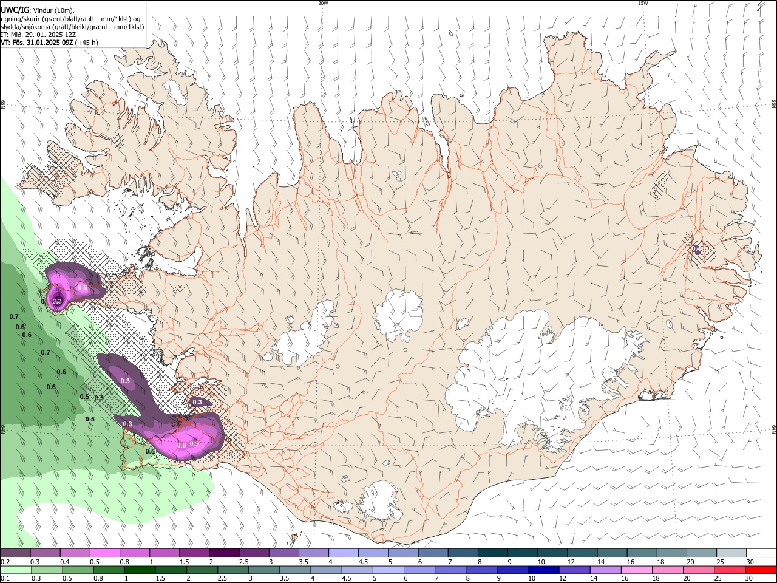This screenshot has width=777, height=583.
Task: Click the bright magenta 0.5 swatch, top legend row
Action: (104, 553)
